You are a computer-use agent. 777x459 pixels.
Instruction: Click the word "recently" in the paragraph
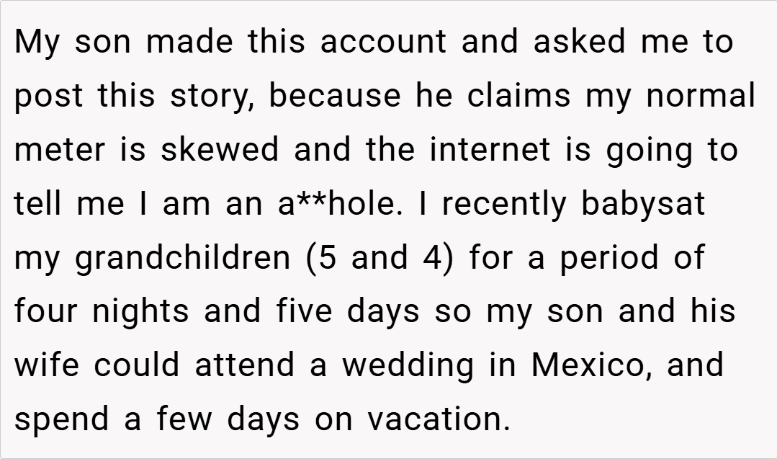(505, 205)
